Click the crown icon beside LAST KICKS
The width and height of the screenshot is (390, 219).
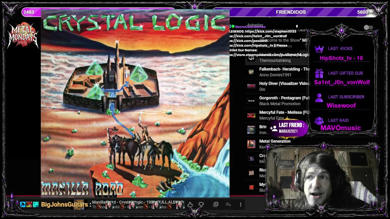[319, 49]
